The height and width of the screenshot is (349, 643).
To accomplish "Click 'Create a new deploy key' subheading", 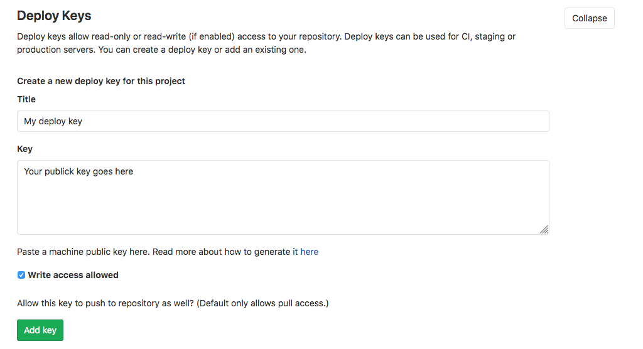I will (101, 81).
